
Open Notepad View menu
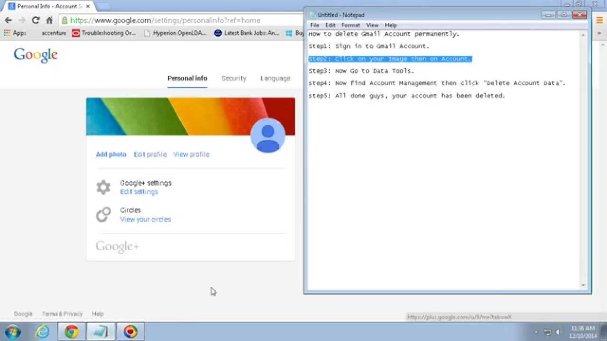coord(372,25)
